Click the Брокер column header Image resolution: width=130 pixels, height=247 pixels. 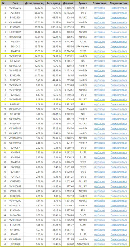(82, 3)
